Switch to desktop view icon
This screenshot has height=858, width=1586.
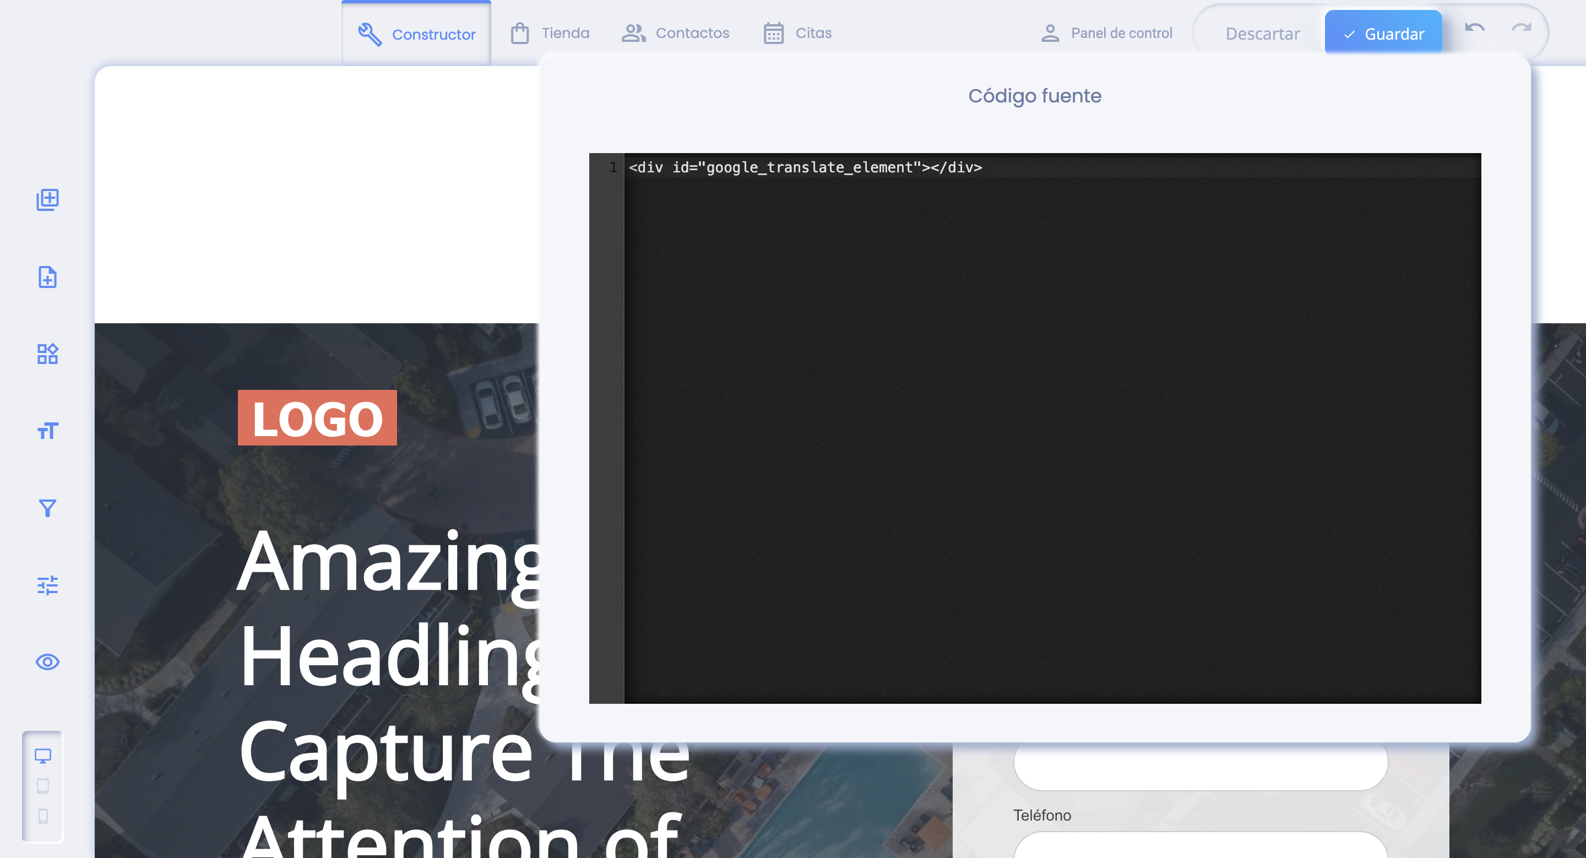(42, 756)
